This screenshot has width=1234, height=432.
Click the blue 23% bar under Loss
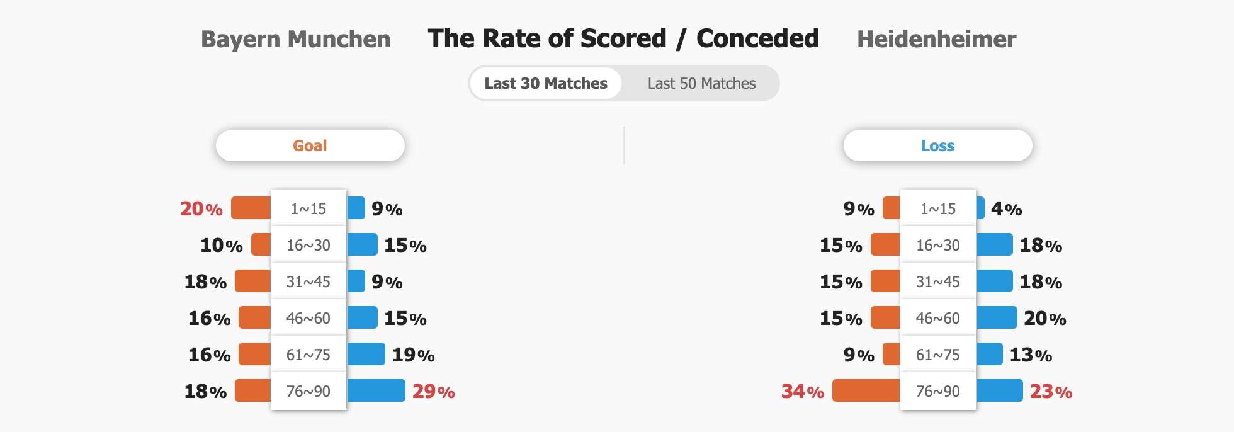(x=999, y=390)
